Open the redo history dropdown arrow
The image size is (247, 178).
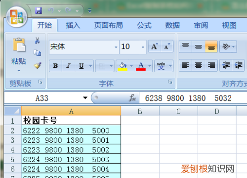click(77, 11)
